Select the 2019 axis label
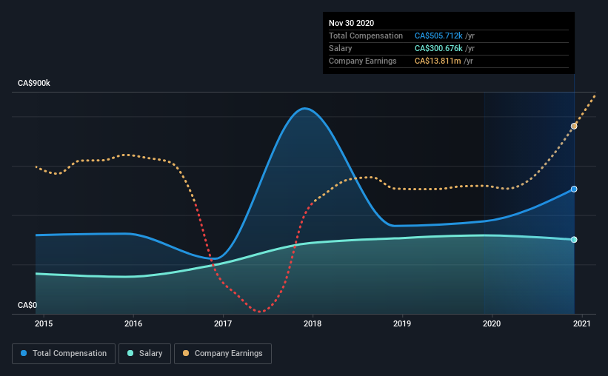Screen dimensions: 608x376 pyautogui.click(x=402, y=323)
